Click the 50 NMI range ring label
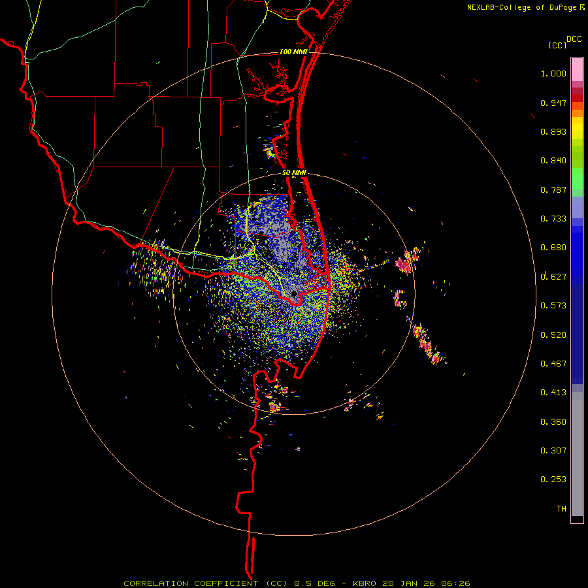 [x=294, y=172]
